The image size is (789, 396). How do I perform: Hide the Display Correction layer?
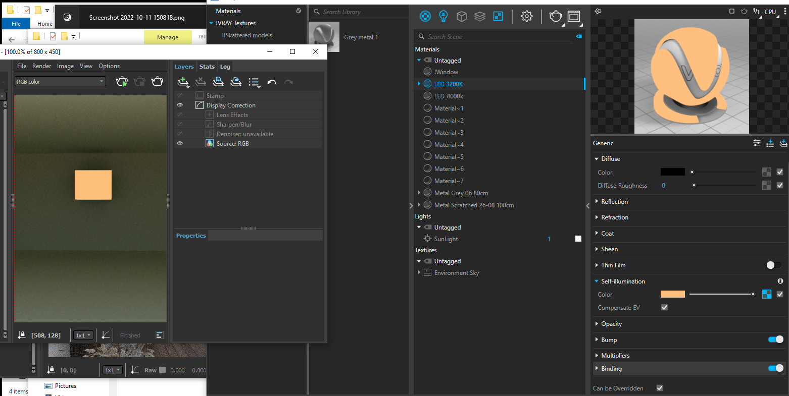(x=179, y=105)
